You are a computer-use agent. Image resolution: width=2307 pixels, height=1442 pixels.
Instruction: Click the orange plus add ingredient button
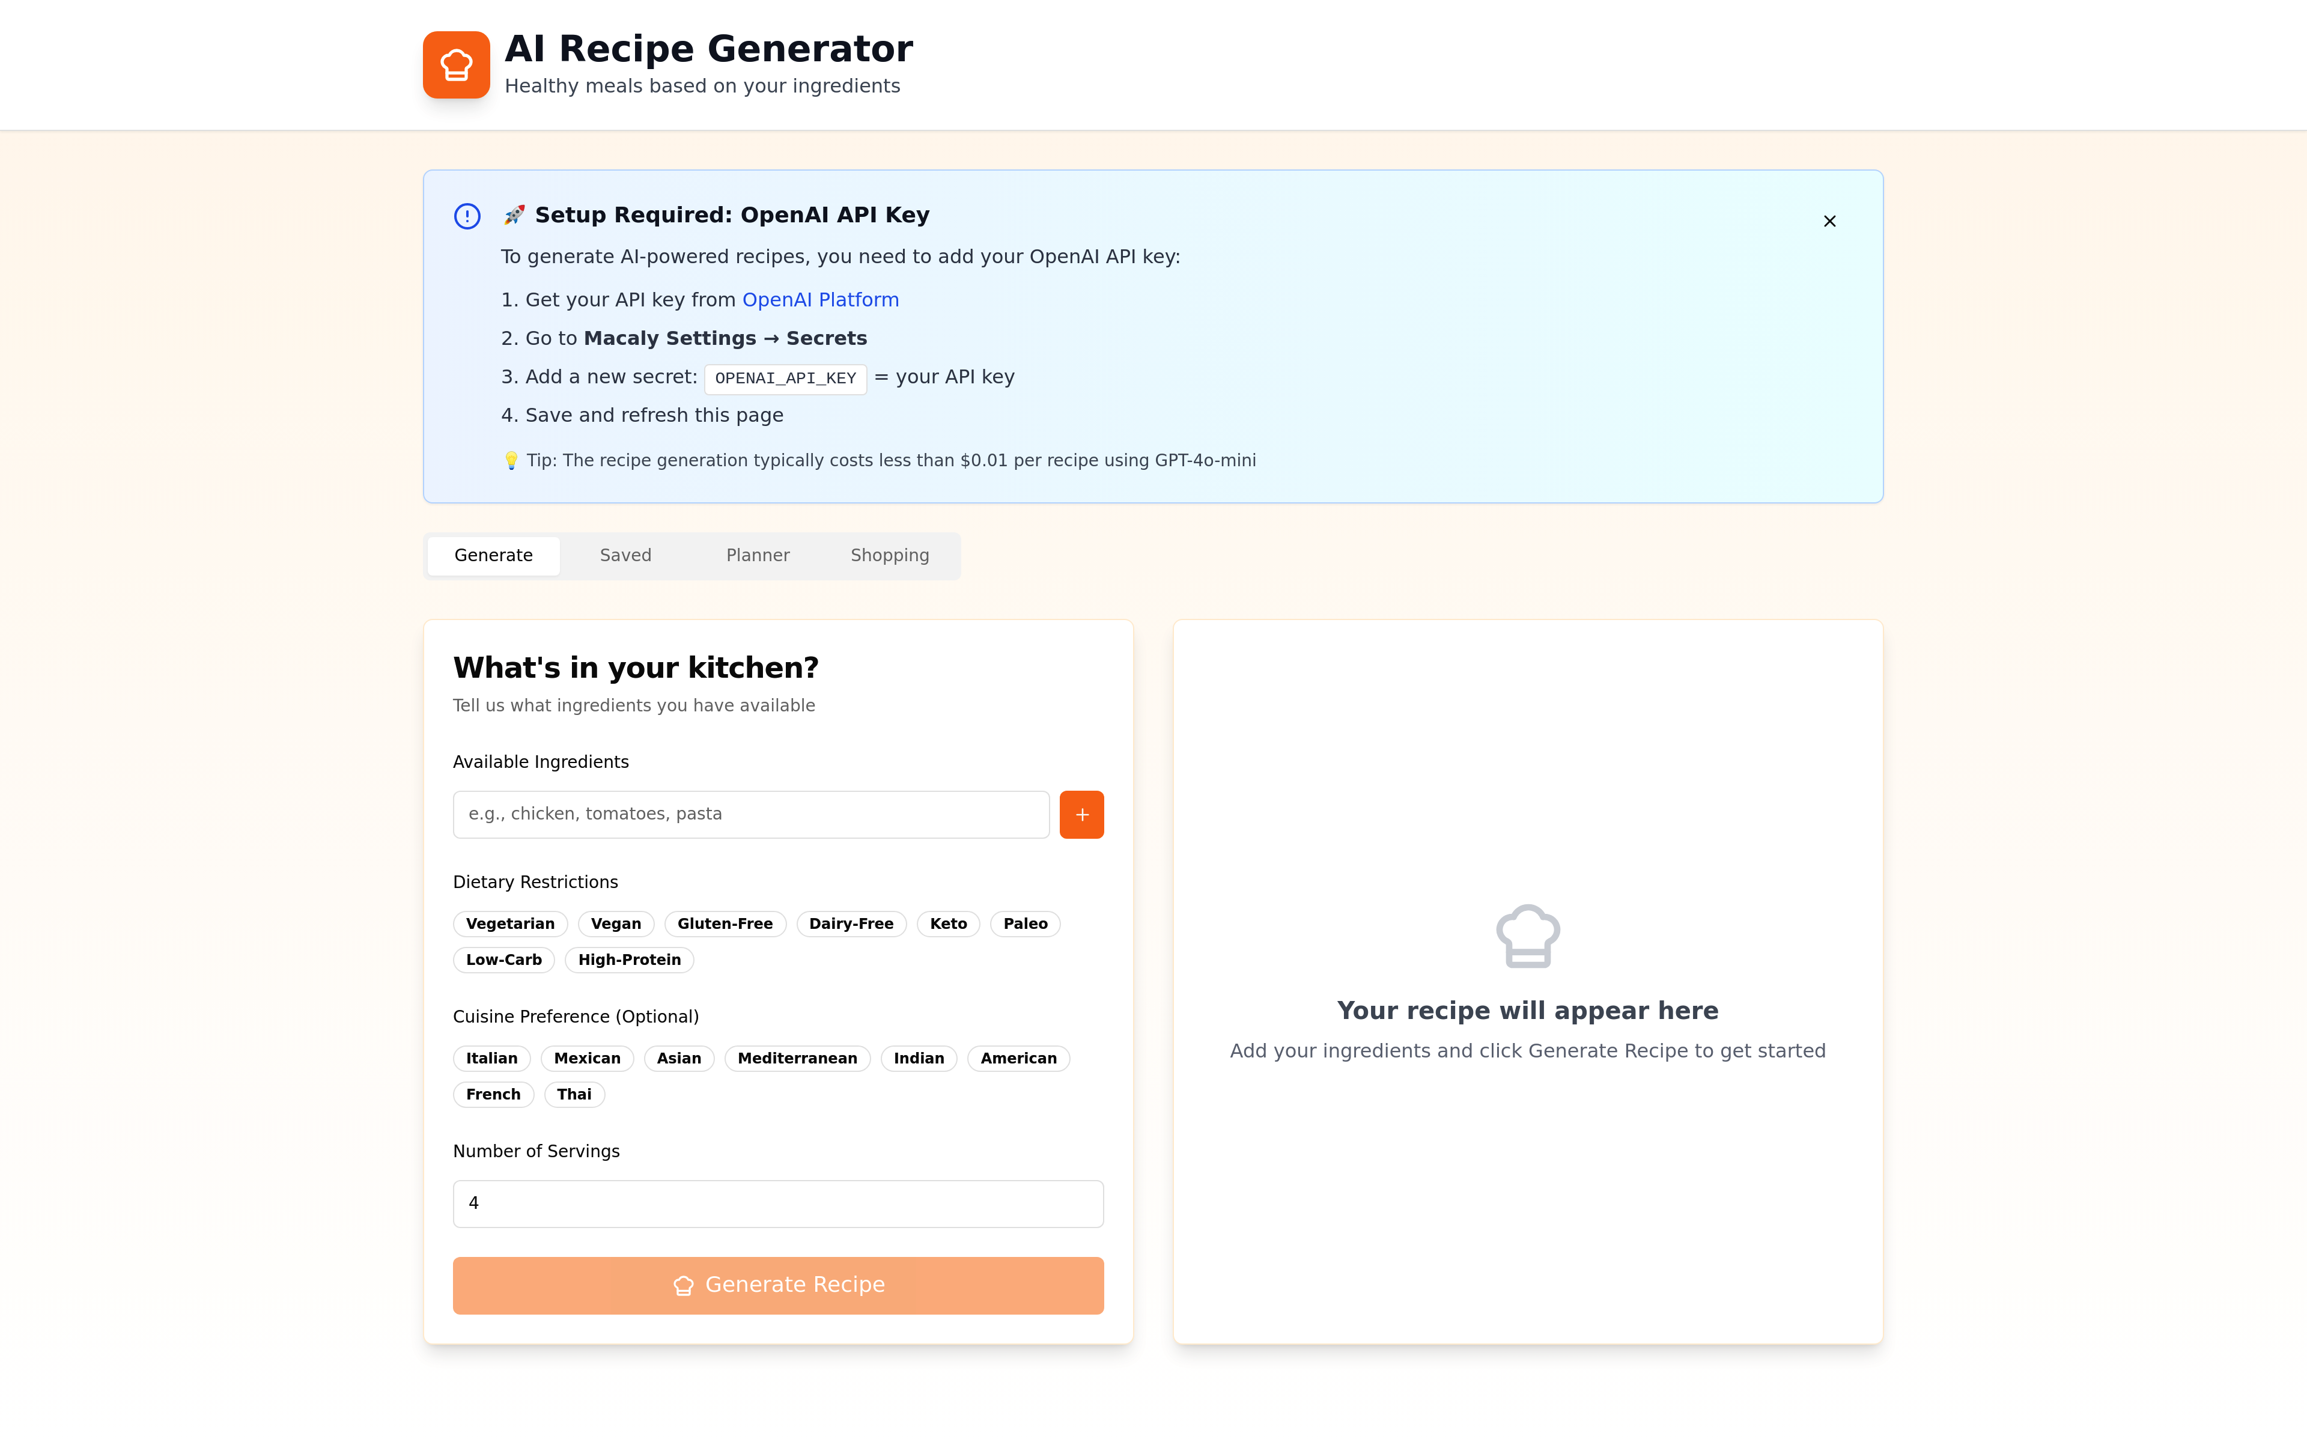[x=1081, y=815]
